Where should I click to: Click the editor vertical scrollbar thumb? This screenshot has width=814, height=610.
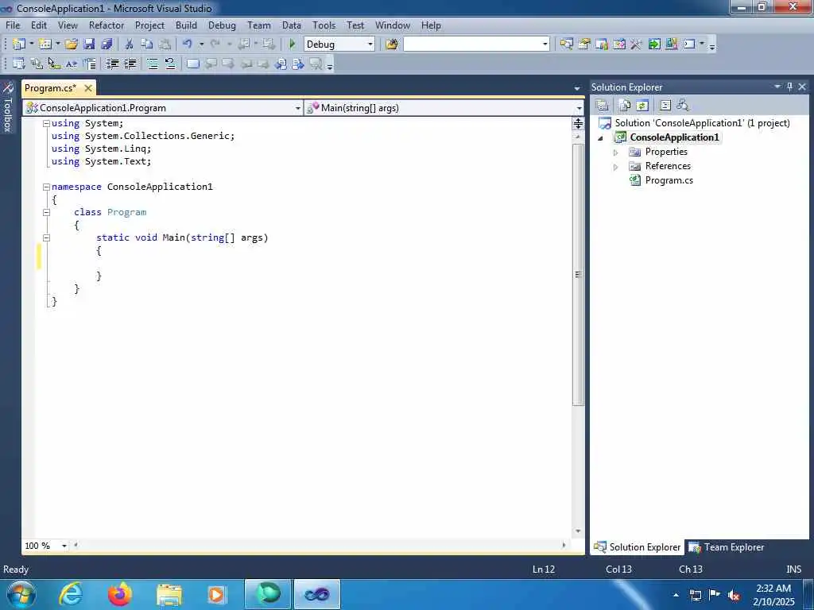coord(578,274)
